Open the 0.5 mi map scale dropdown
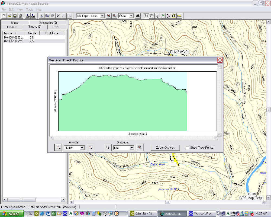271x217 pixels. click(131, 16)
